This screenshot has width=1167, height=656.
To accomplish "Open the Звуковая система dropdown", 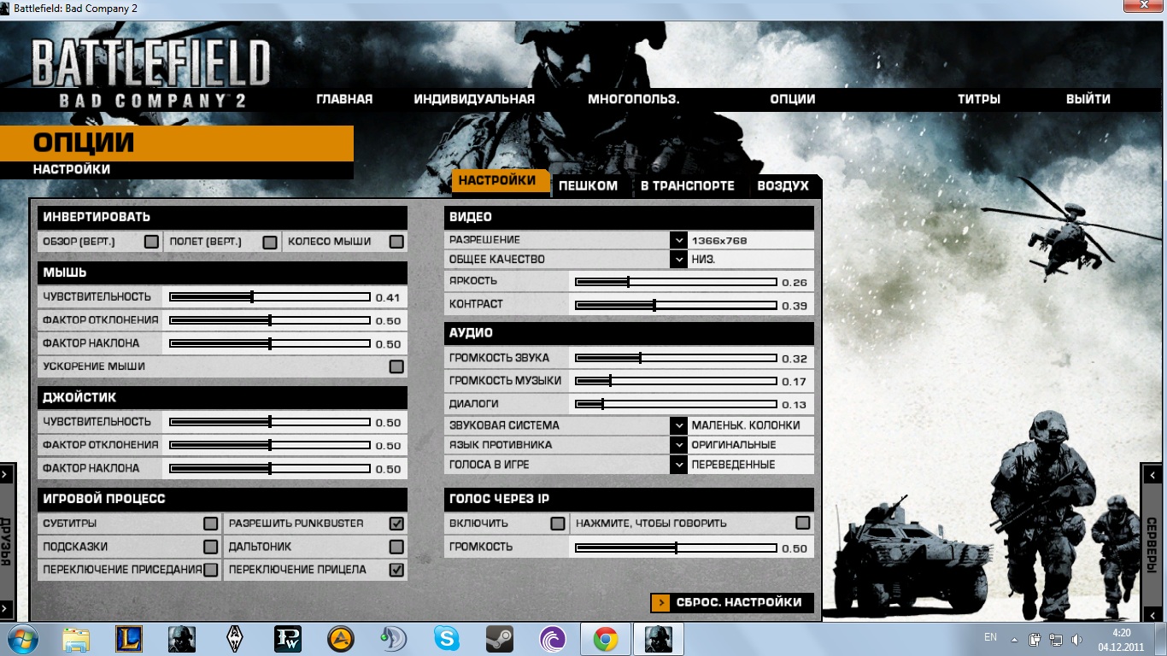I will (x=678, y=425).
